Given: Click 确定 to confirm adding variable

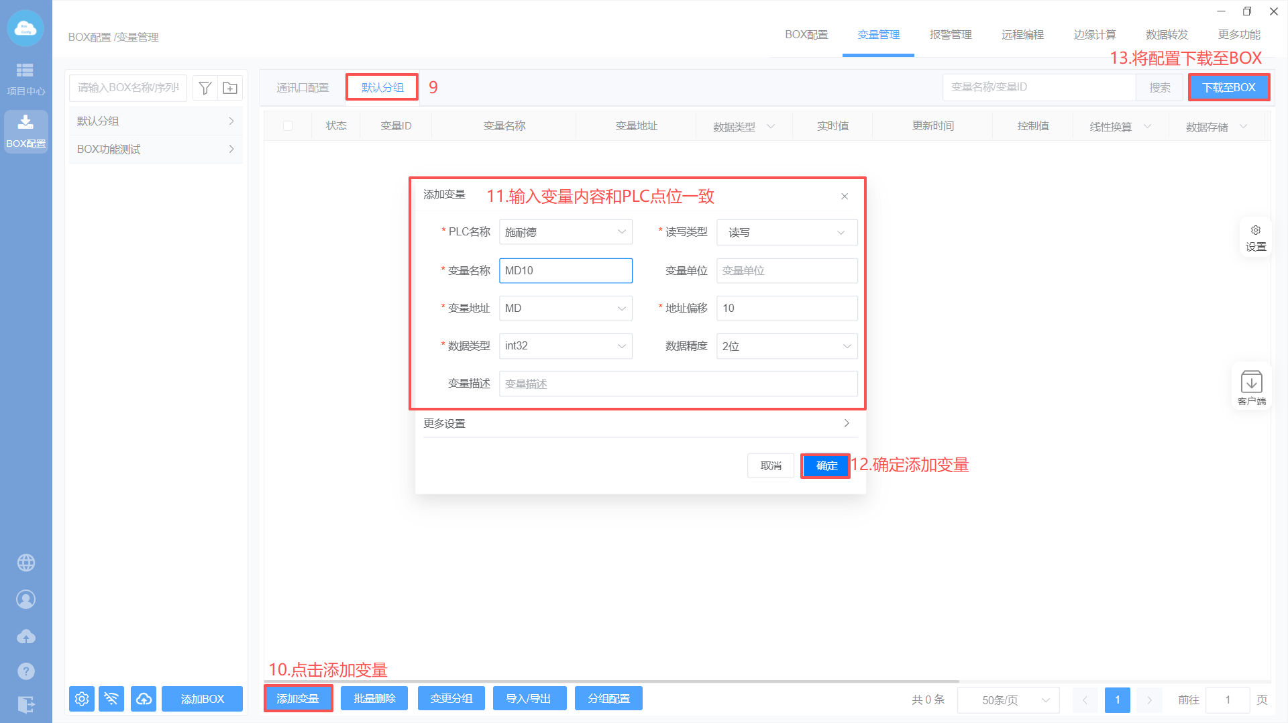Looking at the screenshot, I should 826,465.
